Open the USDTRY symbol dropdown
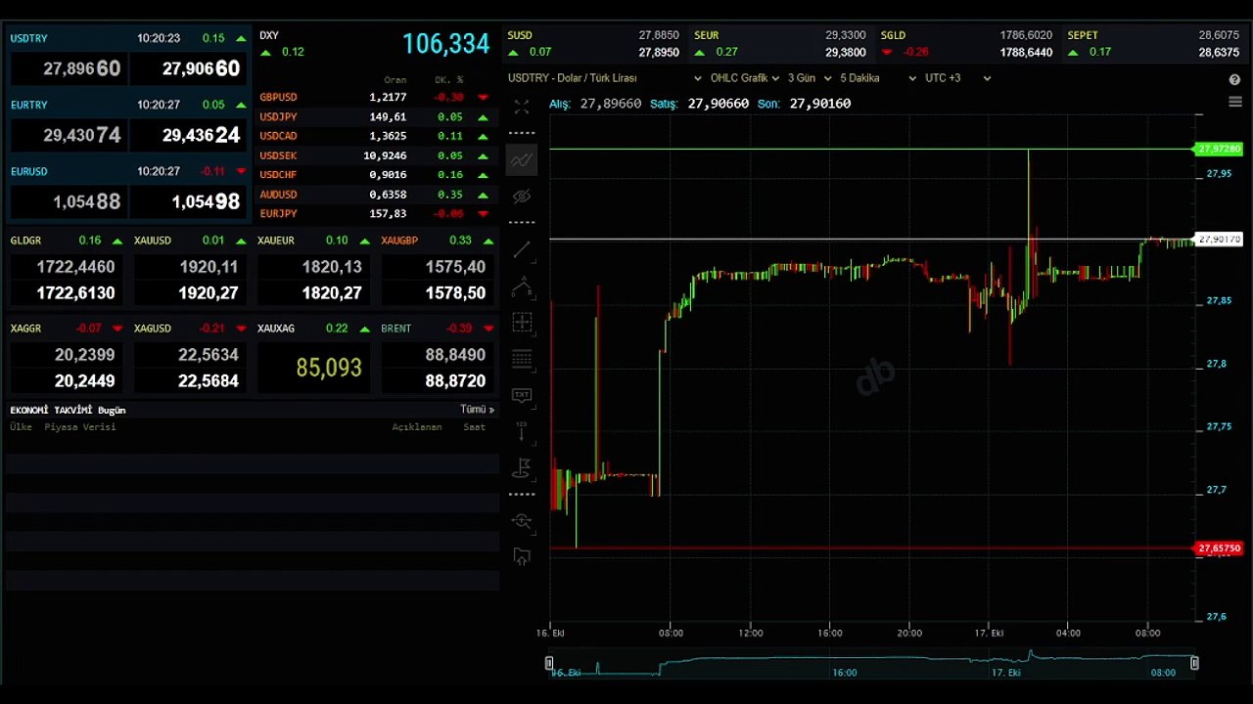The width and height of the screenshot is (1253, 704). tap(605, 78)
